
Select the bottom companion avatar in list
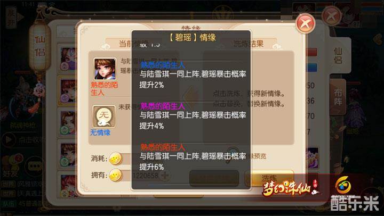[x=68, y=185]
